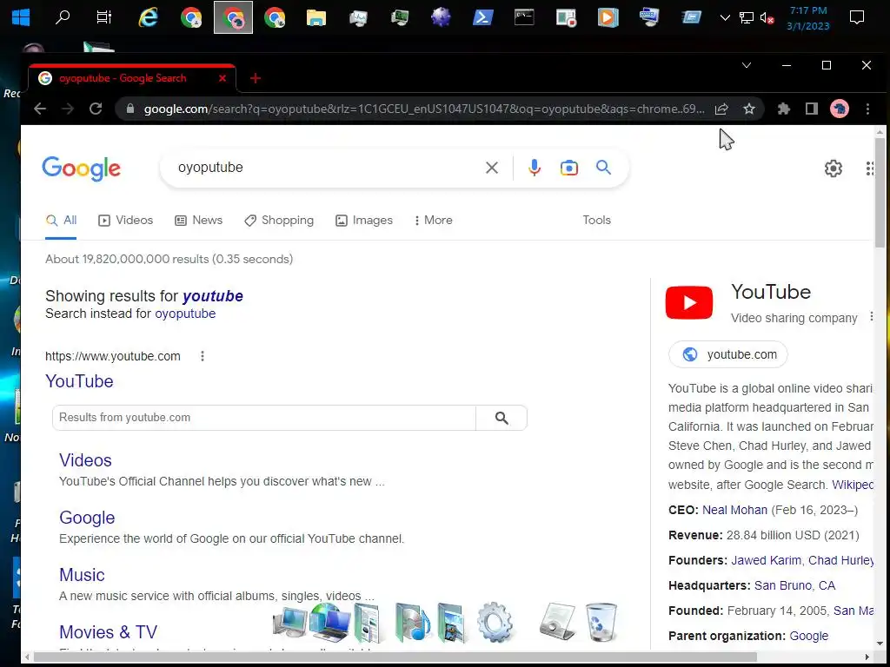Click the corrected term youtube link
The image size is (890, 667).
click(213, 296)
